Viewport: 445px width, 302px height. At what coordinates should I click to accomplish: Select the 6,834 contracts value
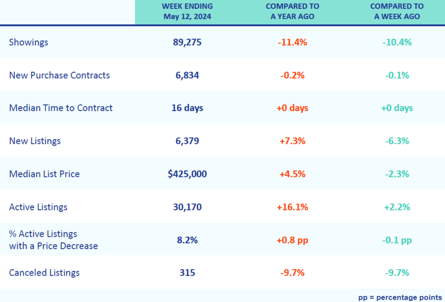pyautogui.click(x=187, y=75)
